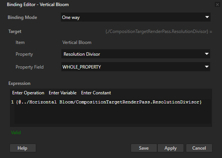
Task: Click the Property Field label
Action: (x=30, y=67)
